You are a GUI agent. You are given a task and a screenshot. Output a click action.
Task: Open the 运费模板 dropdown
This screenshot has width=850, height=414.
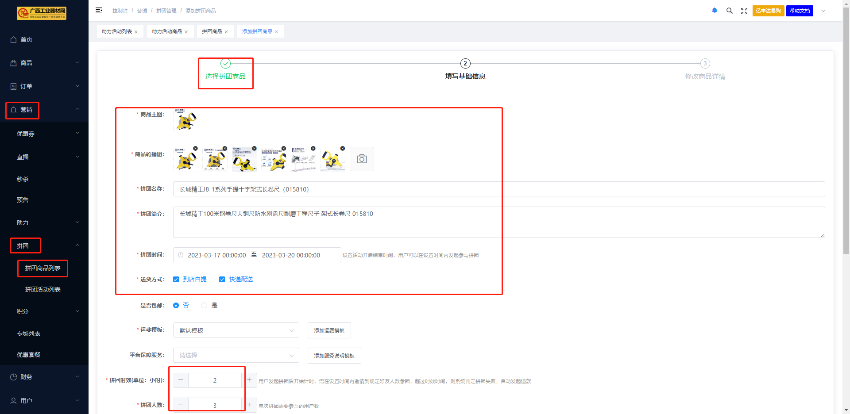pyautogui.click(x=236, y=330)
